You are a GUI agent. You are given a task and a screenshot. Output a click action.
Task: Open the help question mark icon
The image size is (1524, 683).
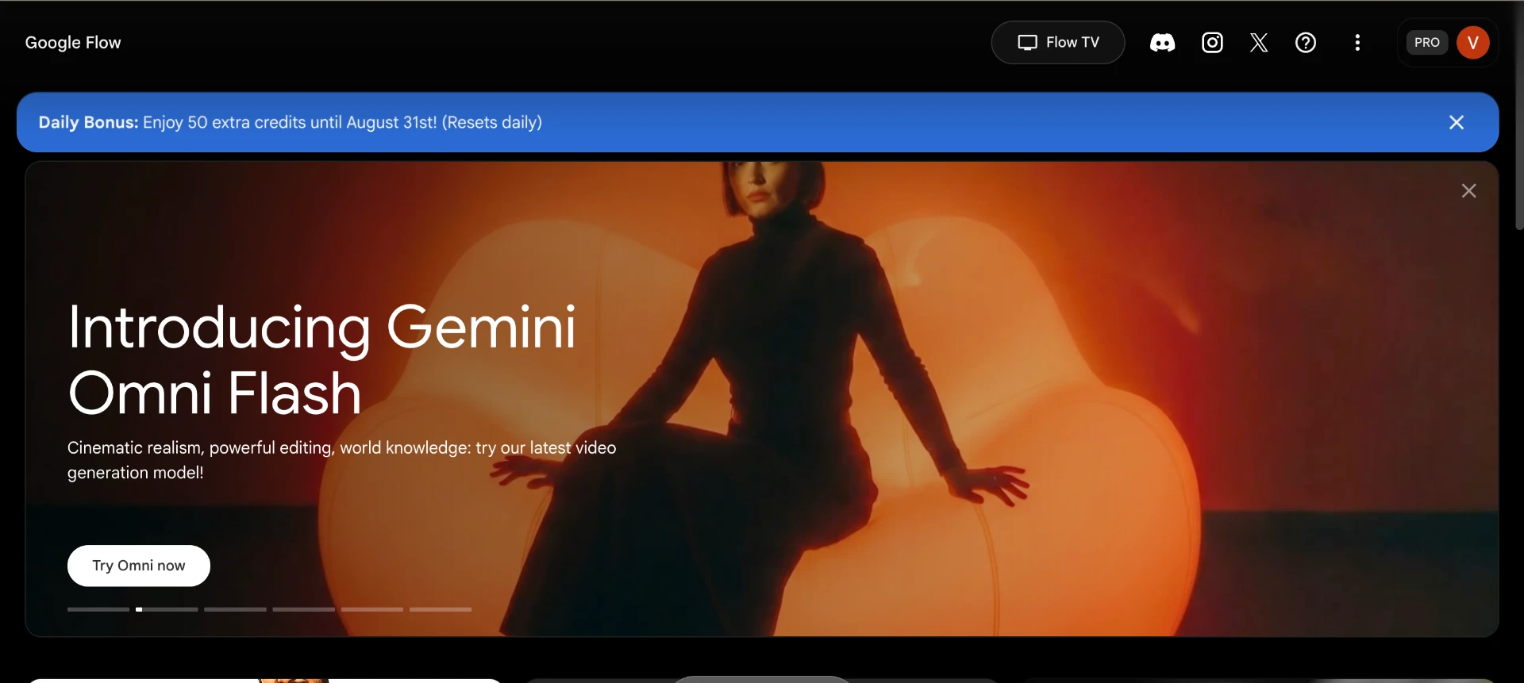point(1306,43)
